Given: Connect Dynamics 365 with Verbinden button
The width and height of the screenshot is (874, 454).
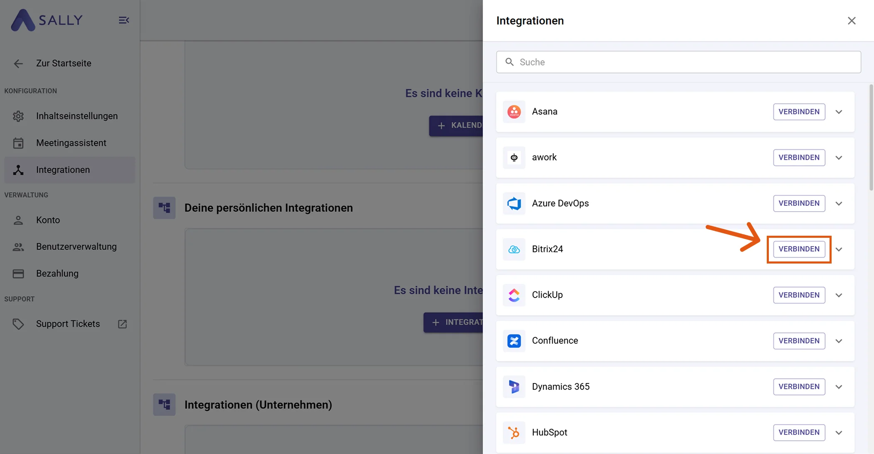Looking at the screenshot, I should (799, 387).
